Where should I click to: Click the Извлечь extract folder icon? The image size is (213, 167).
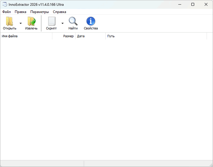(x=32, y=21)
